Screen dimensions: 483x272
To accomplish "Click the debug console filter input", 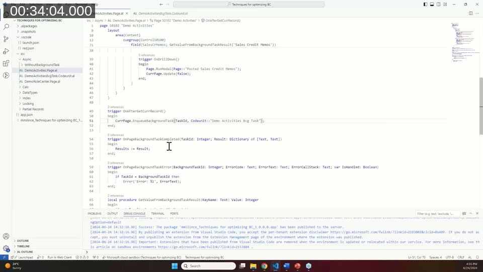I will click(x=437, y=214).
